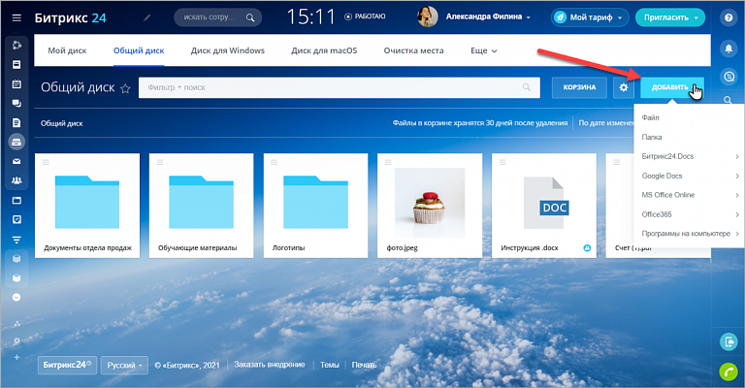Open the chat bubbles icon in sidebar
Viewport: 745px width, 388px height.
(16, 104)
